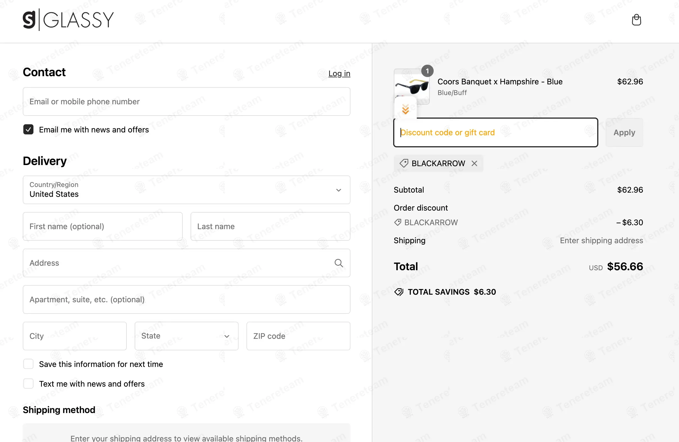The image size is (679, 442).
Task: Focus the Email or mobile phone number field
Action: click(x=187, y=102)
